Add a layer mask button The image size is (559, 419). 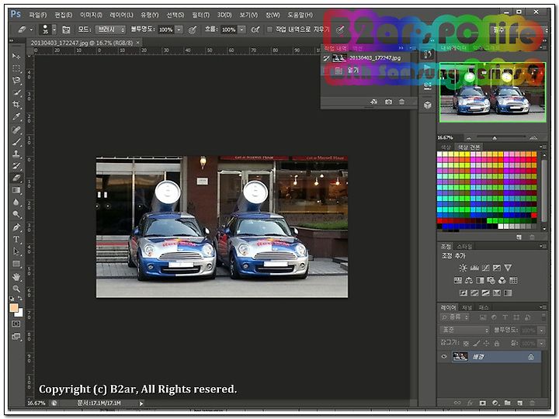tap(482, 403)
